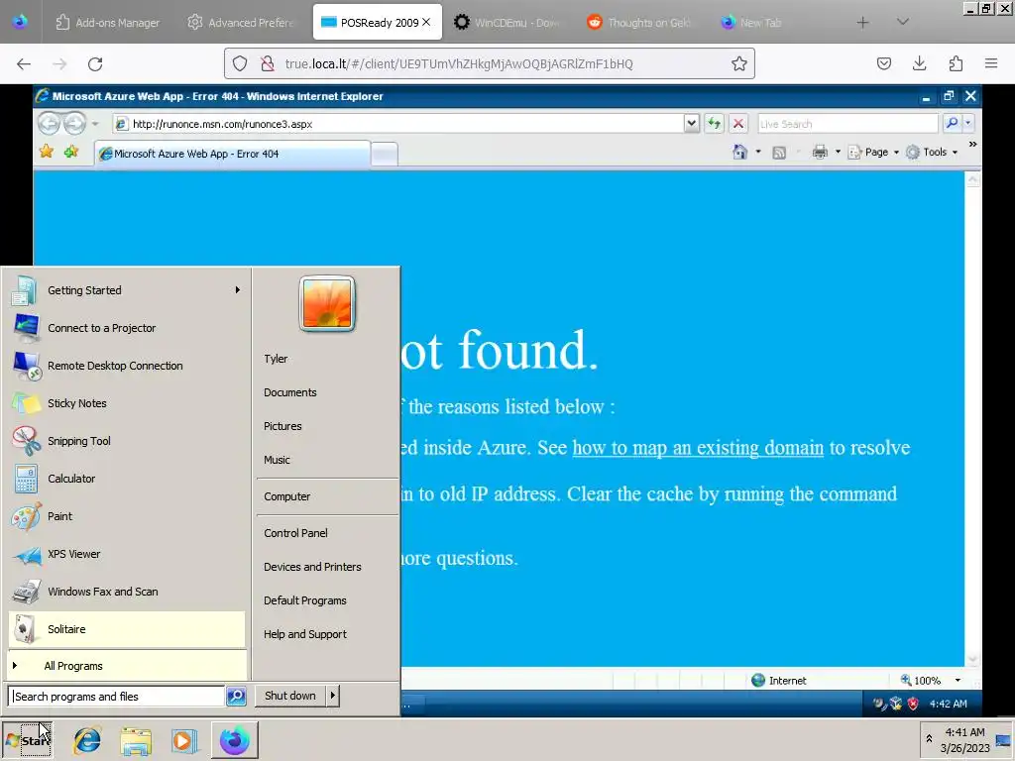
Task: Start the Solitaire game
Action: click(x=127, y=629)
